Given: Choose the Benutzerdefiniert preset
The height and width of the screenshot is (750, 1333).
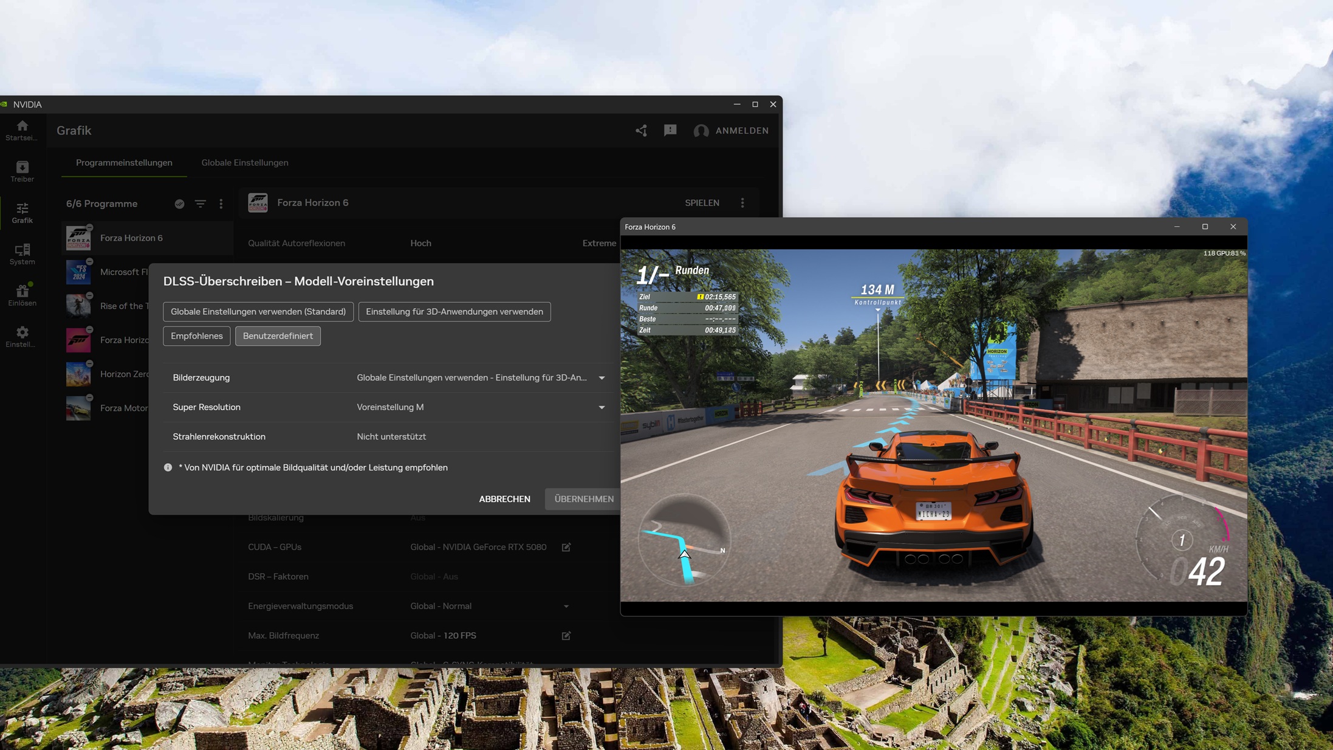Looking at the screenshot, I should pyautogui.click(x=278, y=336).
